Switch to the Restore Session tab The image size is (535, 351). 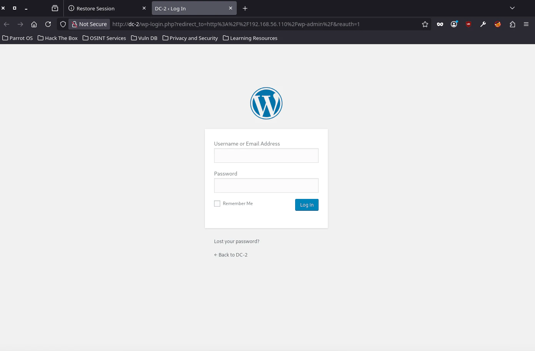pos(107,8)
